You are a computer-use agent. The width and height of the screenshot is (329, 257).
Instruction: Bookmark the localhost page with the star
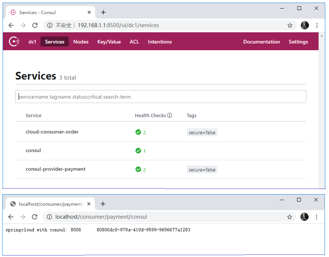tap(289, 217)
